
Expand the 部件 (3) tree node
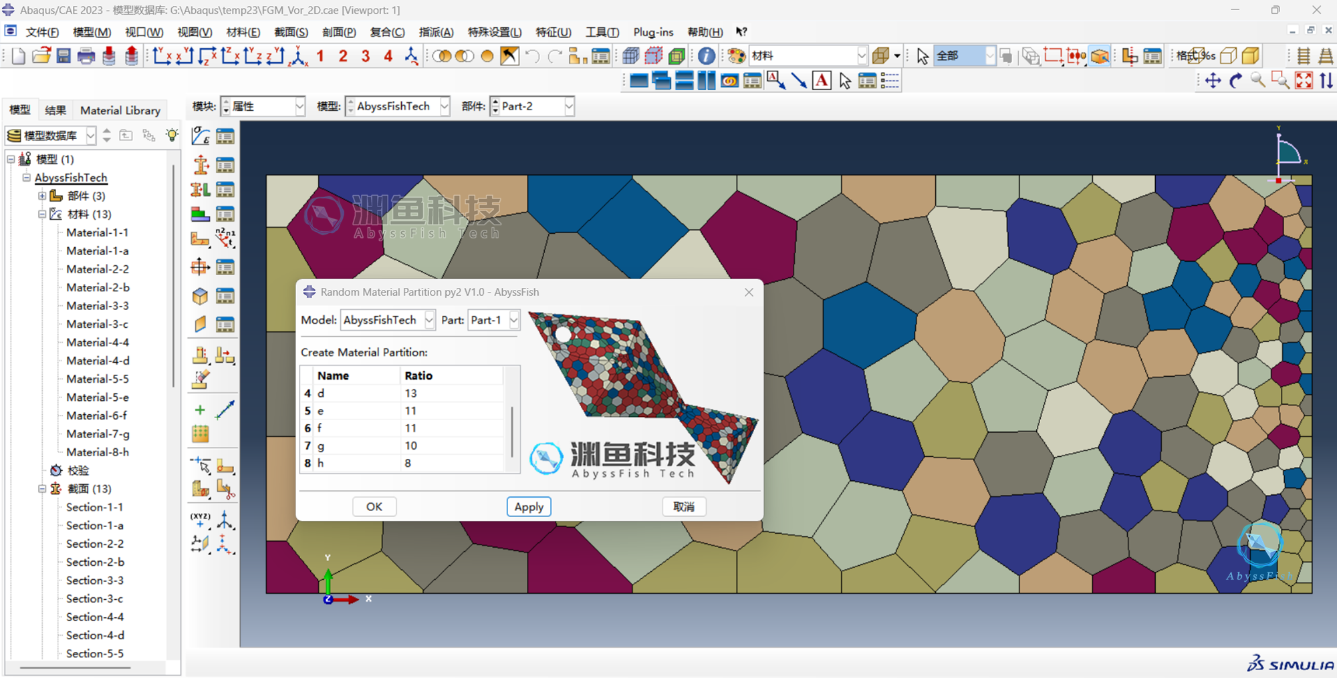pos(41,196)
